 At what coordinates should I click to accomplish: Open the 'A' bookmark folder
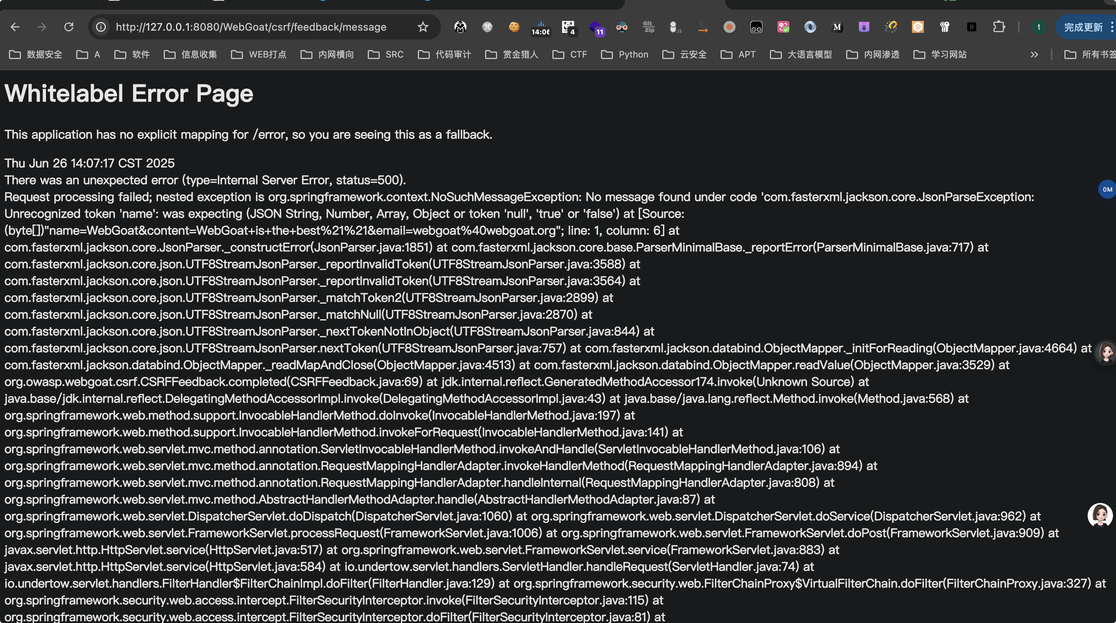tap(88, 55)
